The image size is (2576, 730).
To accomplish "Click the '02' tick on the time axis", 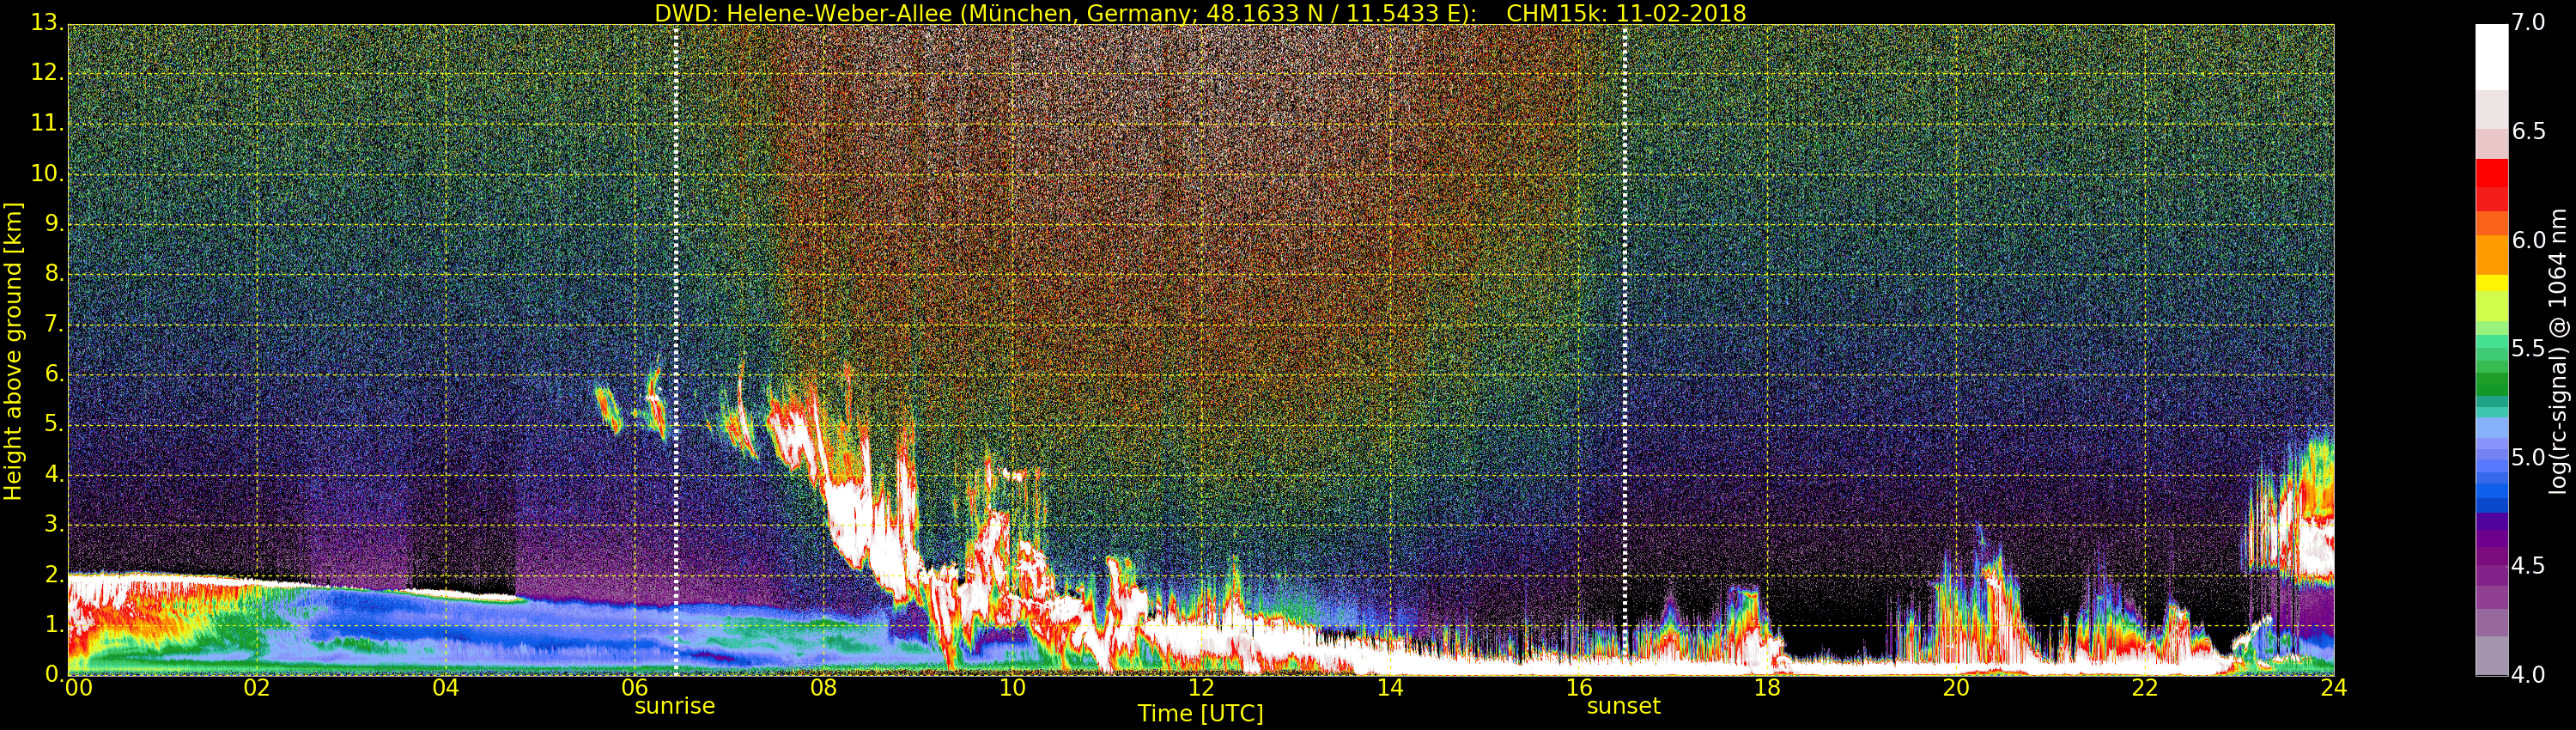I will pos(257,688).
